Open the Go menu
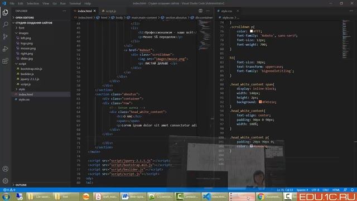The width and height of the screenshot is (357, 201). coord(55,3)
